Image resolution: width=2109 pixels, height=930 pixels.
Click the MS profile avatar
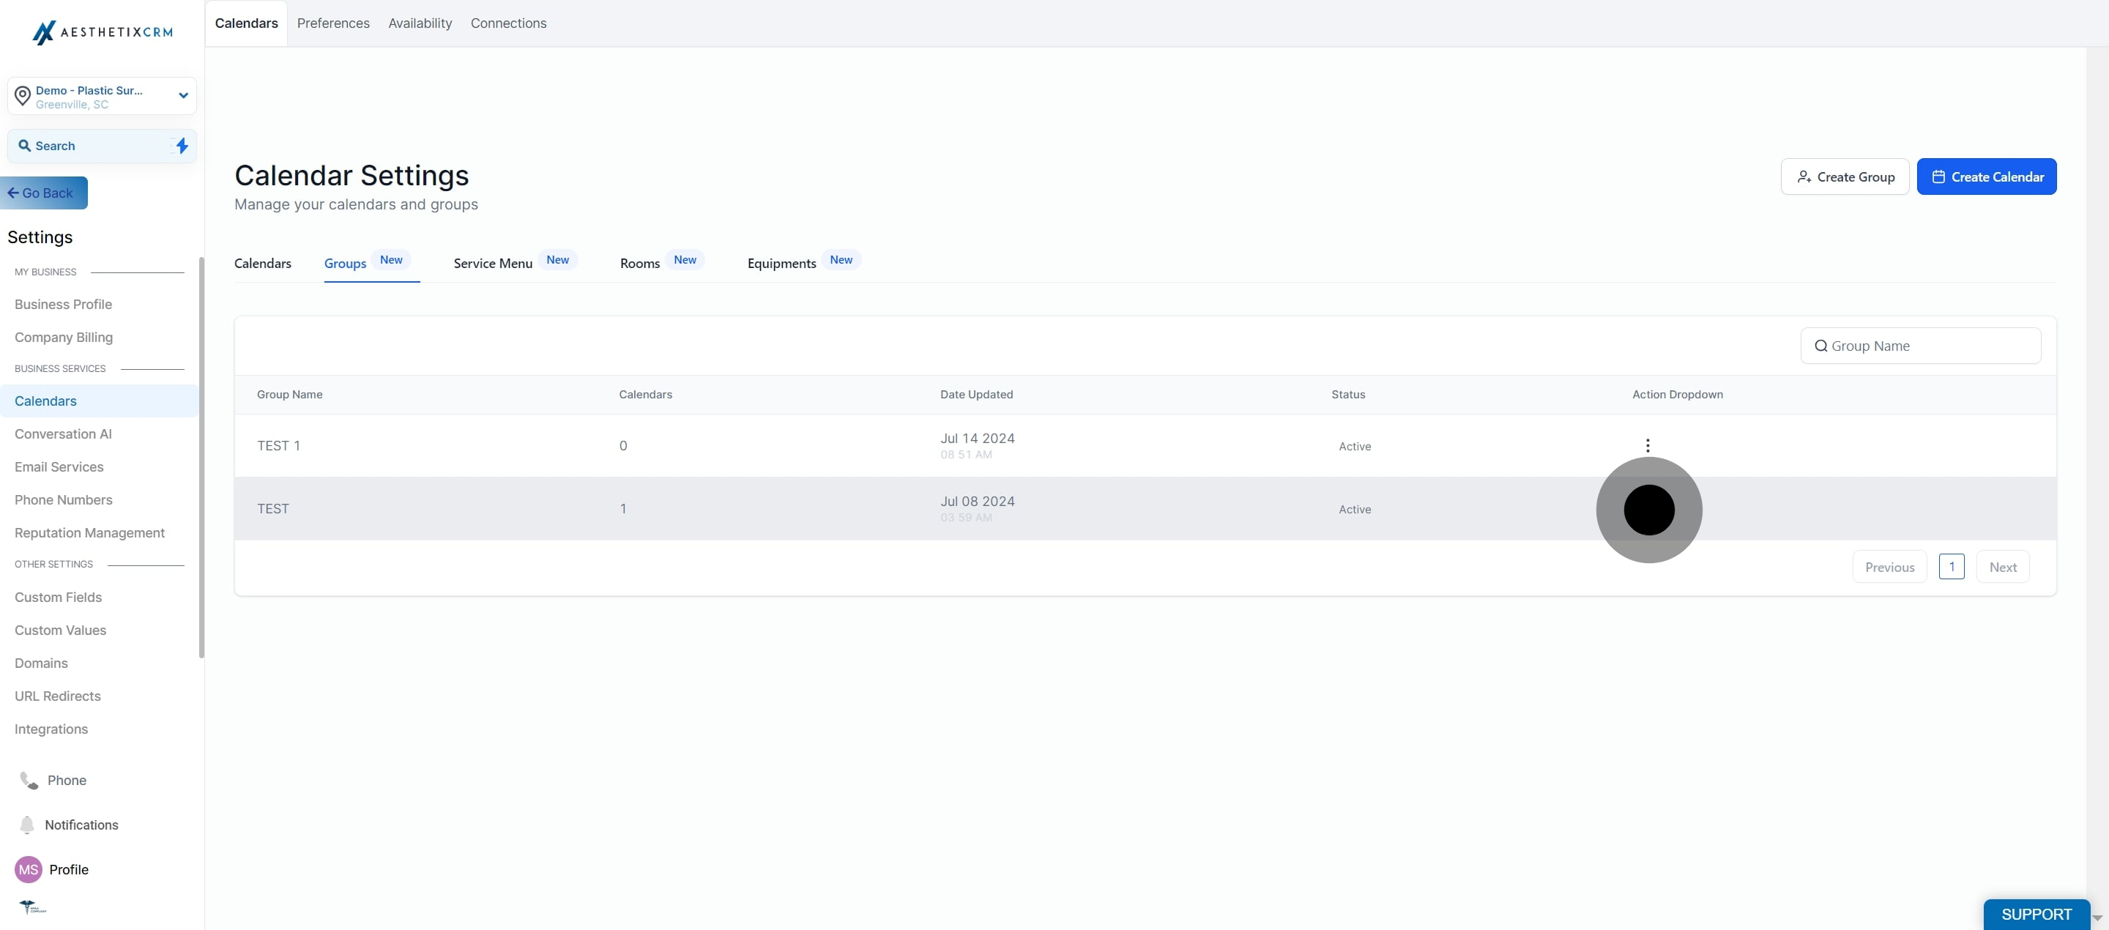point(29,869)
